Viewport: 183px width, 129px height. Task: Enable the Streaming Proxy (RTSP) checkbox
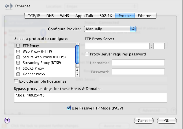18,63
